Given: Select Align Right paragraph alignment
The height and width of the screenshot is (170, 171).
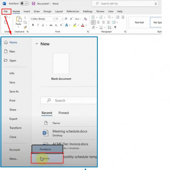Looking at the screenshot, I should (103, 22).
